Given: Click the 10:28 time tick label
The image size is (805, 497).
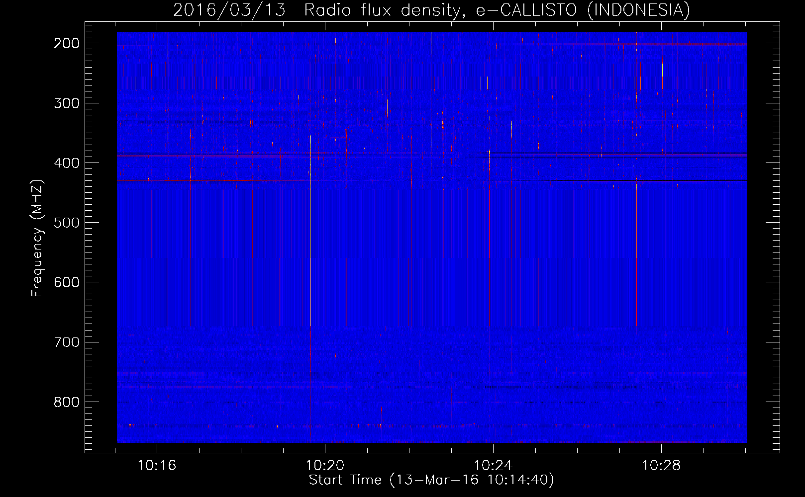Looking at the screenshot, I should [661, 466].
